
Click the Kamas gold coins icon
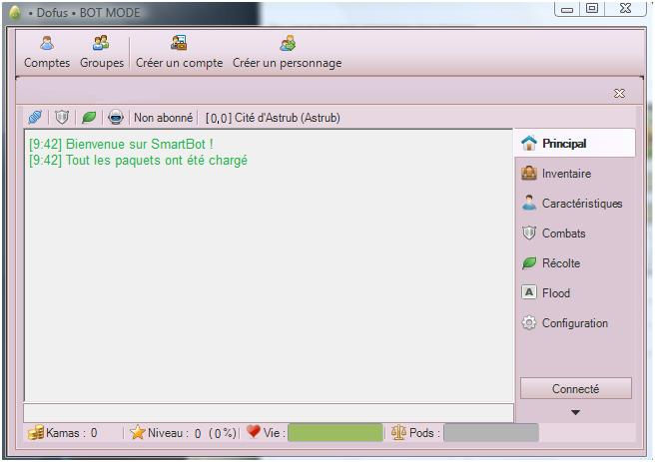(36, 433)
